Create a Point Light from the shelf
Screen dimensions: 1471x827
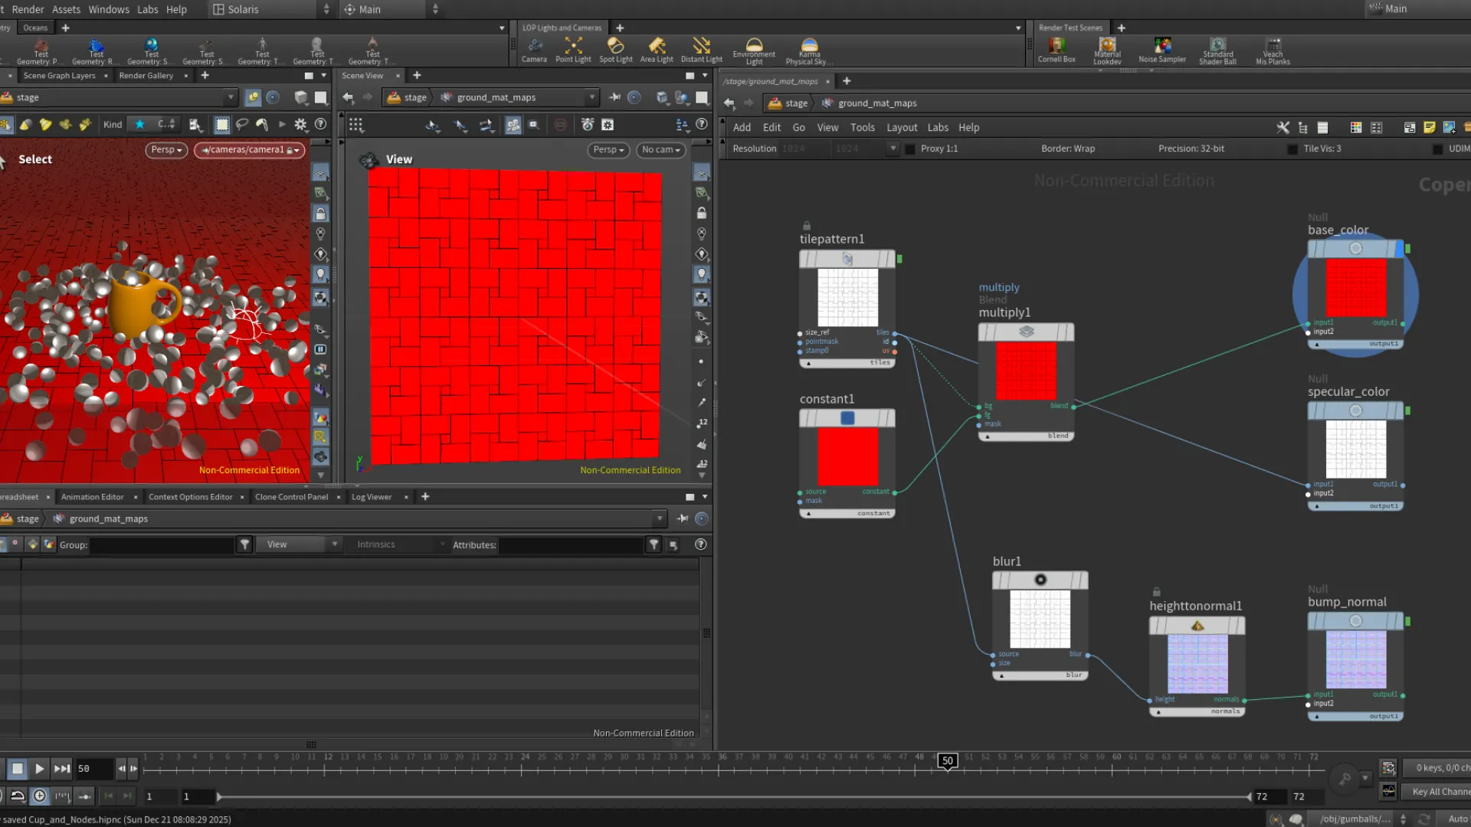(x=573, y=50)
